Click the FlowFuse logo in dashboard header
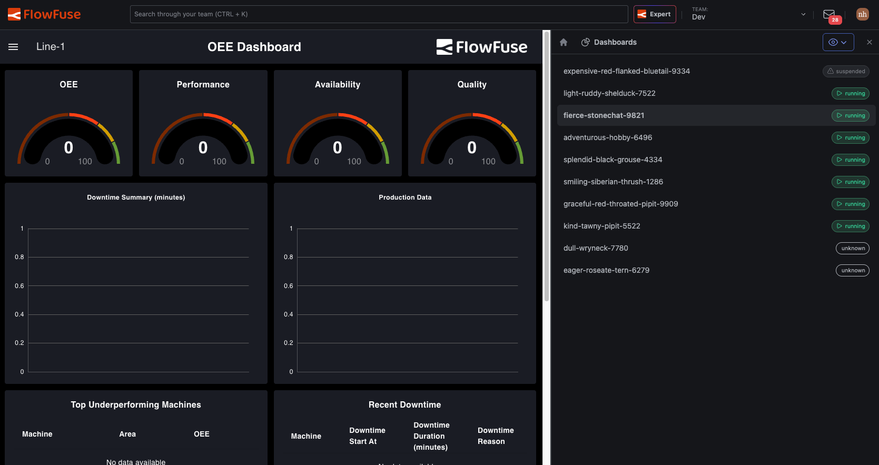 pyautogui.click(x=482, y=47)
